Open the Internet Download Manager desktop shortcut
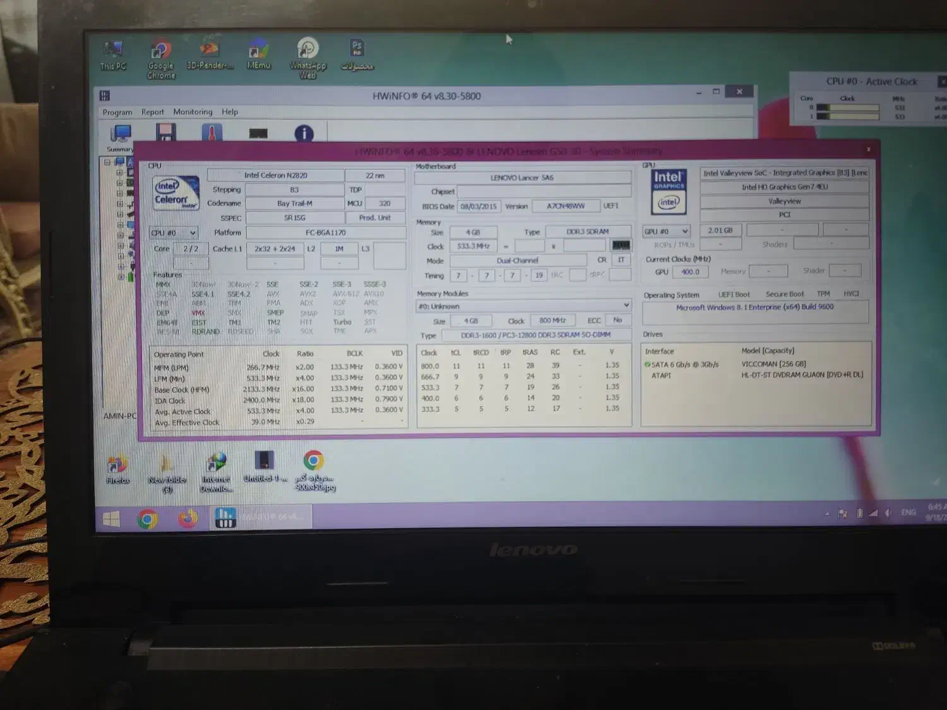The height and width of the screenshot is (710, 947). coord(216,471)
